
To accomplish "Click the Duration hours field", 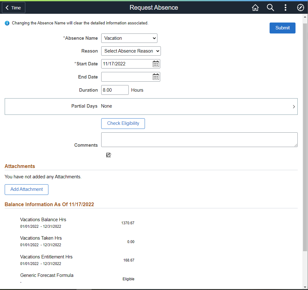I will (115, 90).
